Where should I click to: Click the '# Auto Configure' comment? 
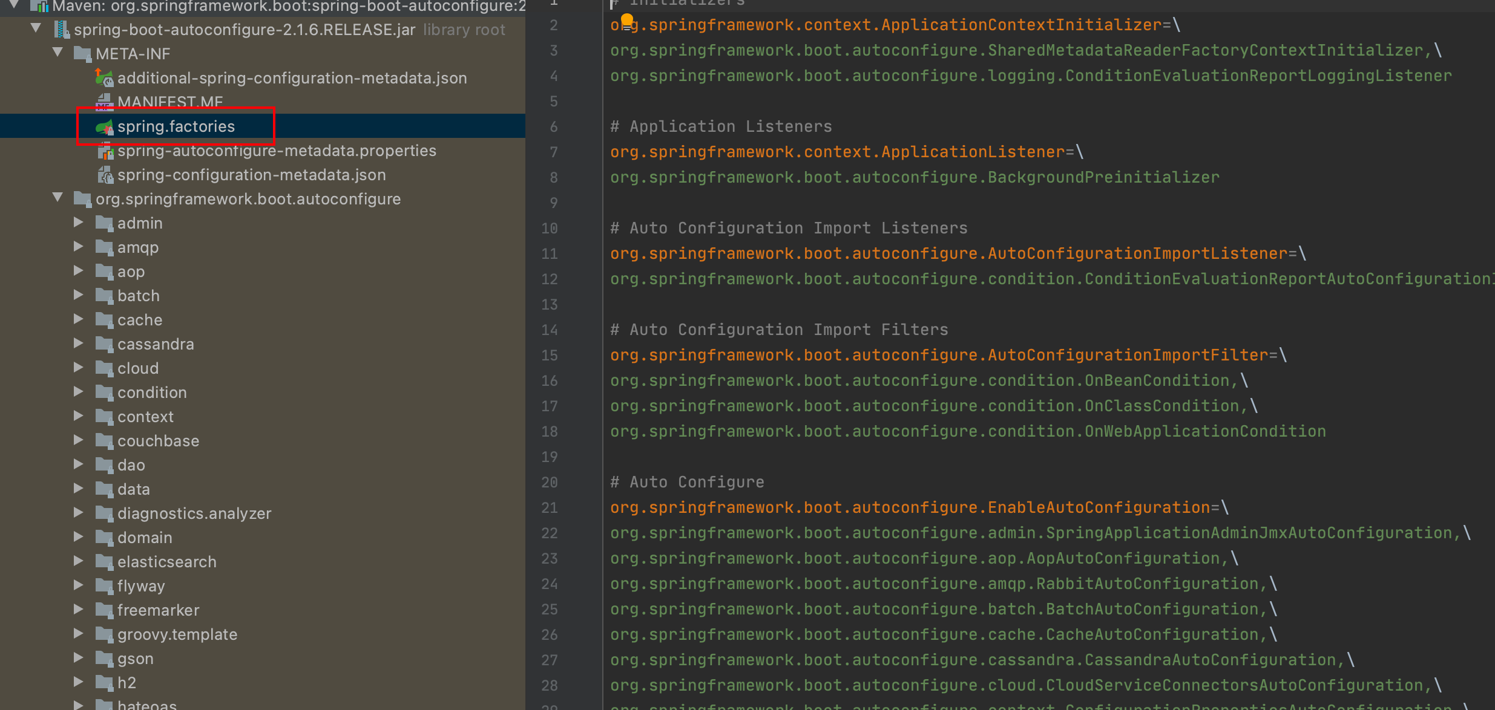click(687, 482)
